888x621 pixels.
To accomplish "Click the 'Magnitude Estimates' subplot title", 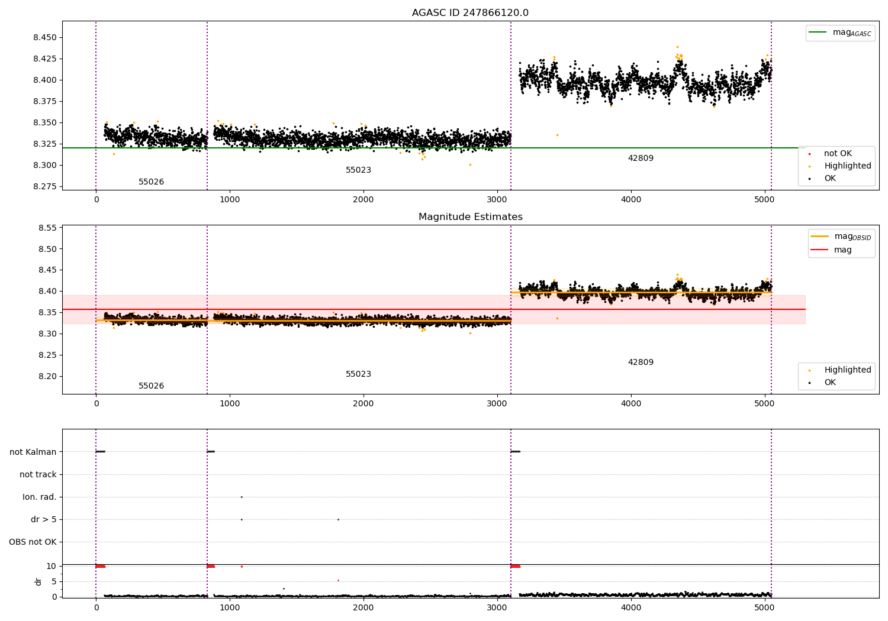I will pyautogui.click(x=470, y=217).
